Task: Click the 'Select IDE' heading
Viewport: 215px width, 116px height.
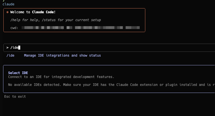Action: (18, 73)
